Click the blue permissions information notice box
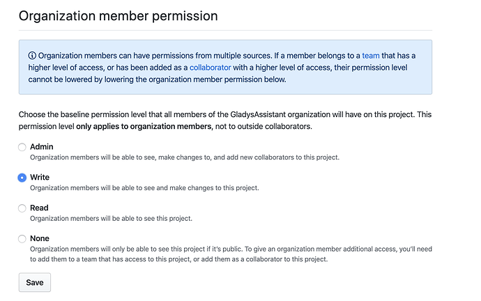This screenshot has width=481, height=301. [x=225, y=67]
